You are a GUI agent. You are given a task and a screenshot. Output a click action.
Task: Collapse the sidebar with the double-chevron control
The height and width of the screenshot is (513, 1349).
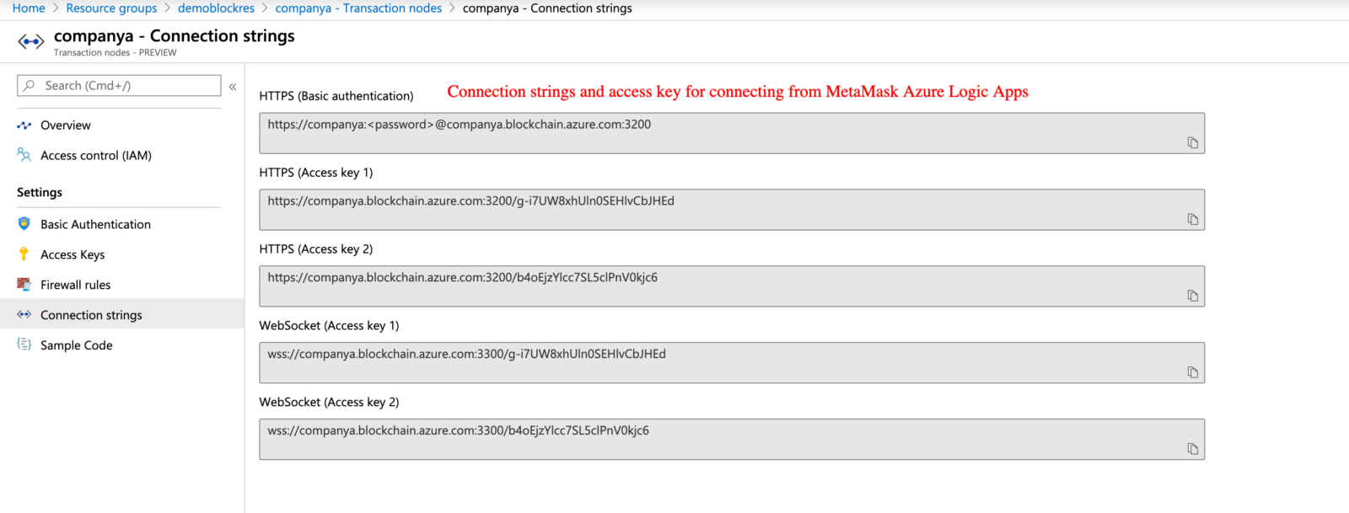233,84
